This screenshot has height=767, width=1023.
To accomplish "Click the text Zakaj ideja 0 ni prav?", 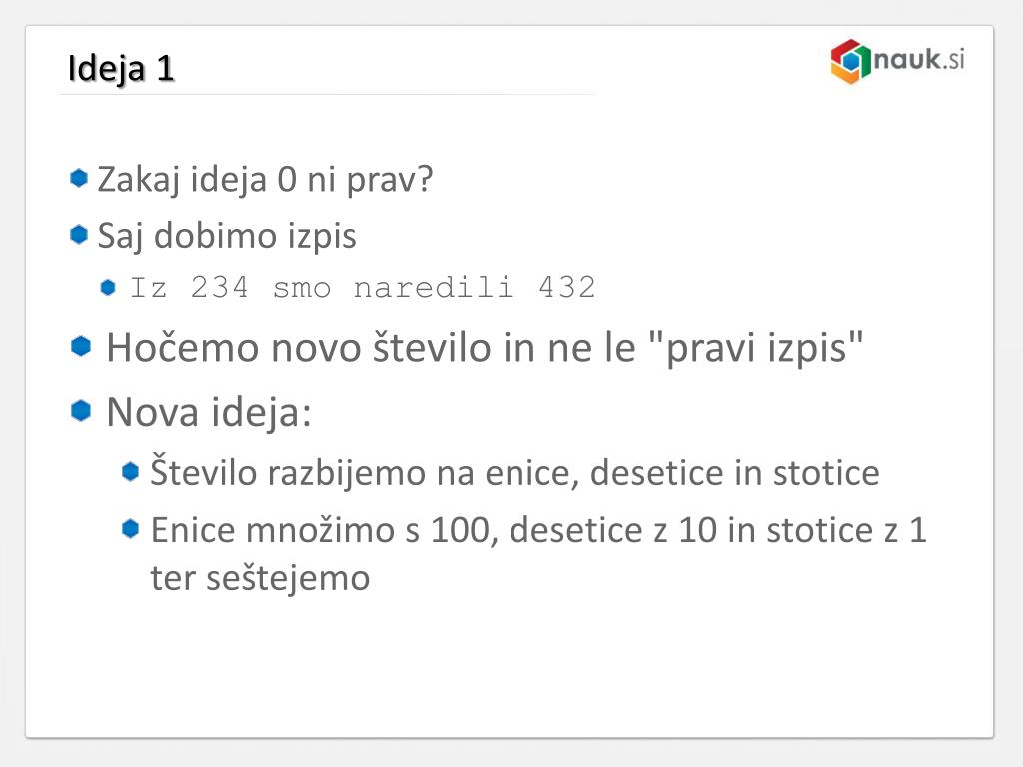I will 265,180.
